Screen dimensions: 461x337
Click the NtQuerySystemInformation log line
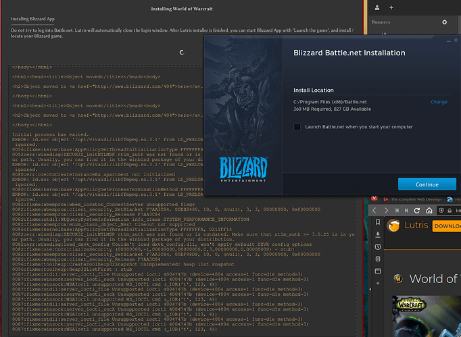coord(130,219)
